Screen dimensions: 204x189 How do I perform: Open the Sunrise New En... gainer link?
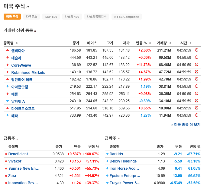[24, 169]
